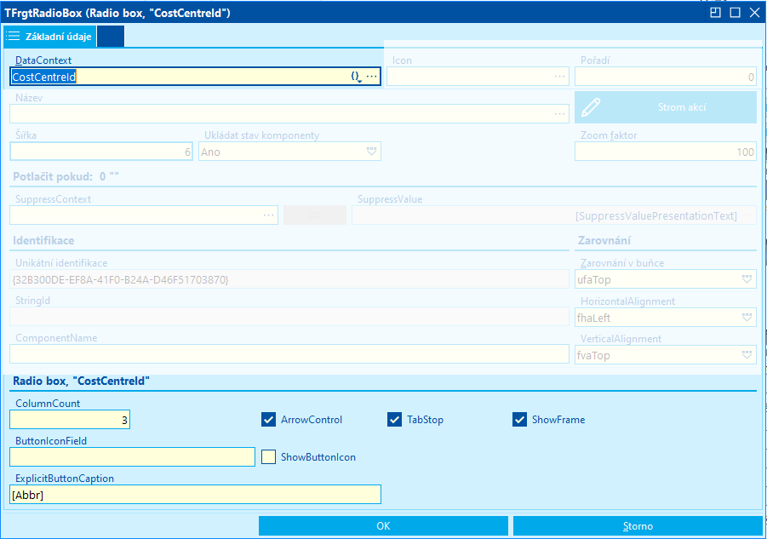Enable the ShowButtonIcon checkbox
The width and height of the screenshot is (767, 539).
pos(268,456)
